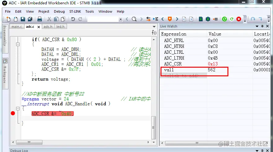Toggle a bookmark with the orange shield icon
Screen dimensions: 273x152
(x=170, y=19)
